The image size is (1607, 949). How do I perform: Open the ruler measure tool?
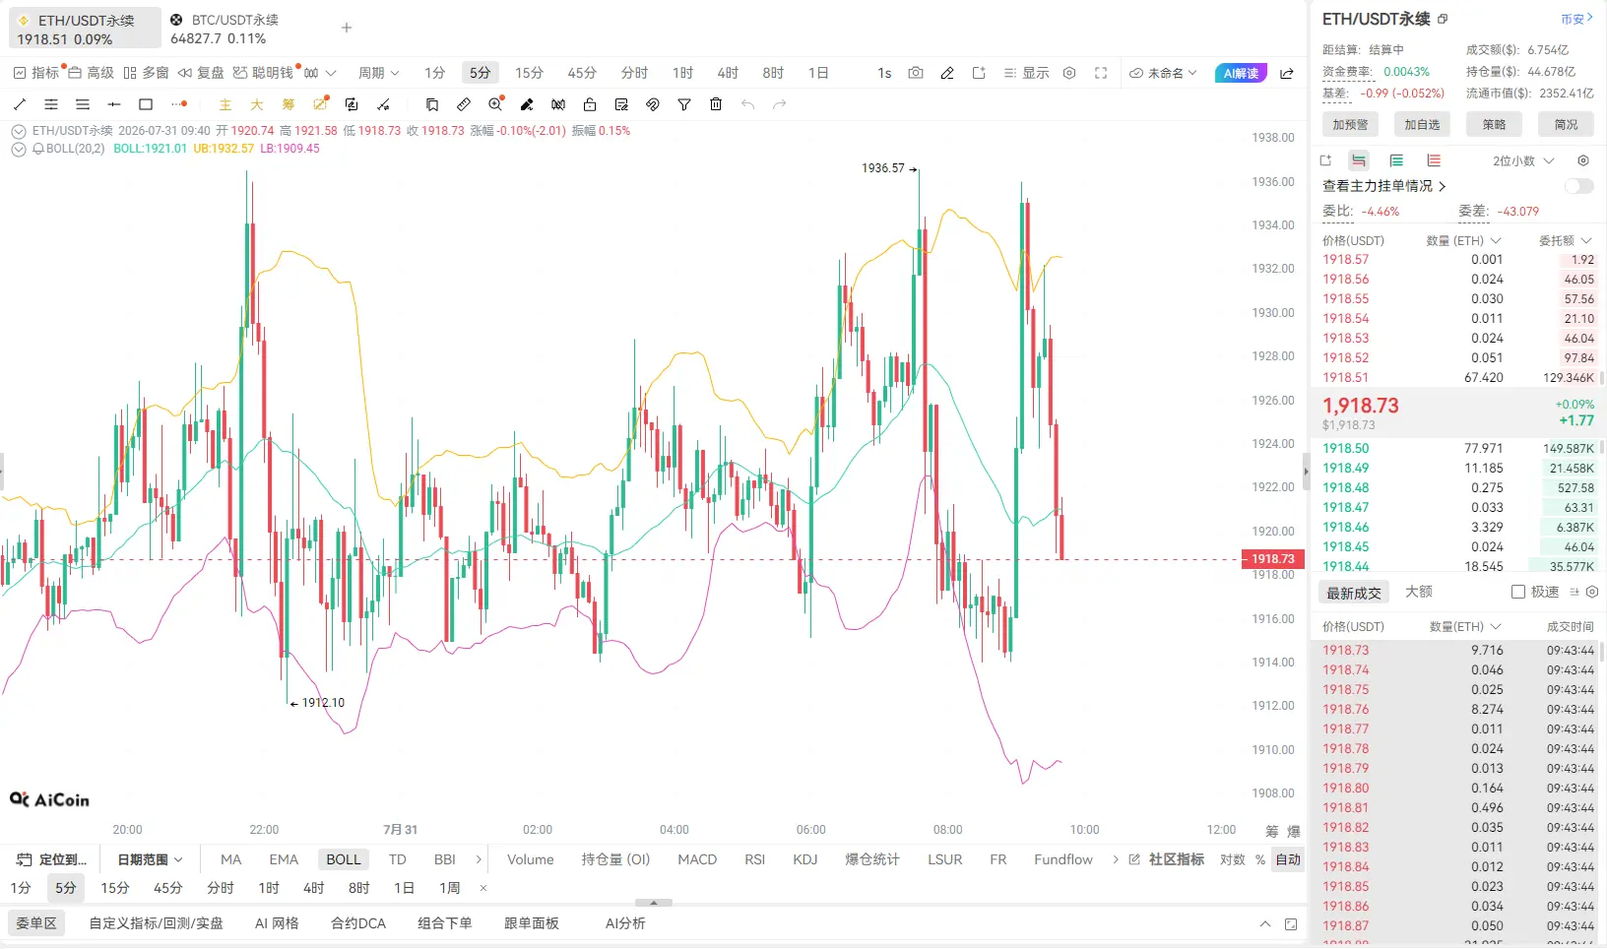tap(464, 104)
